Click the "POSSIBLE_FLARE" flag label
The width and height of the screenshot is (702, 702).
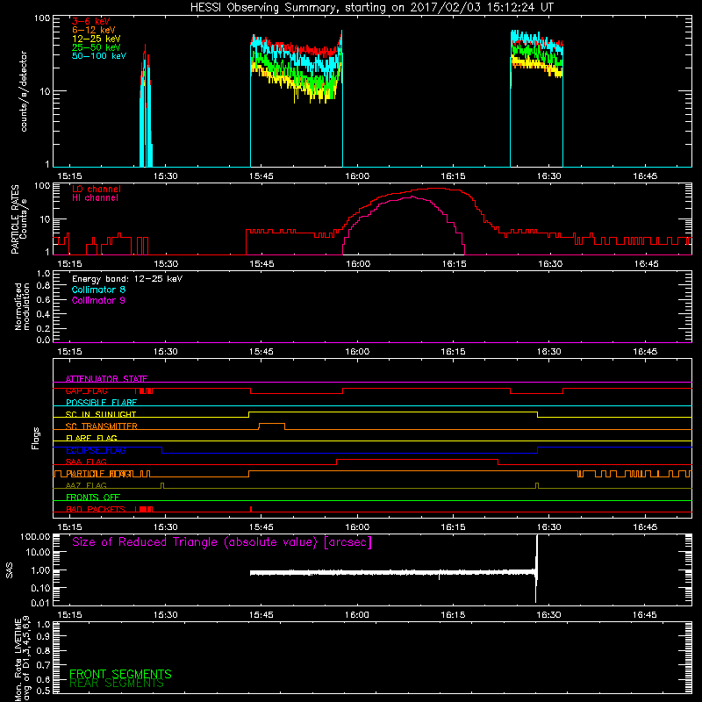(101, 403)
